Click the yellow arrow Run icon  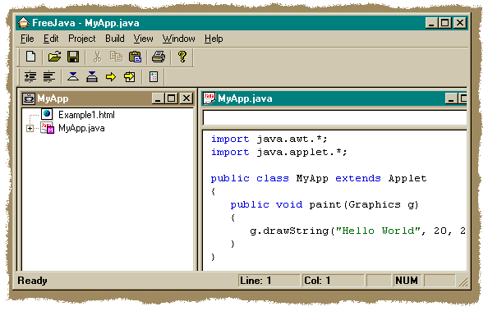[x=111, y=76]
